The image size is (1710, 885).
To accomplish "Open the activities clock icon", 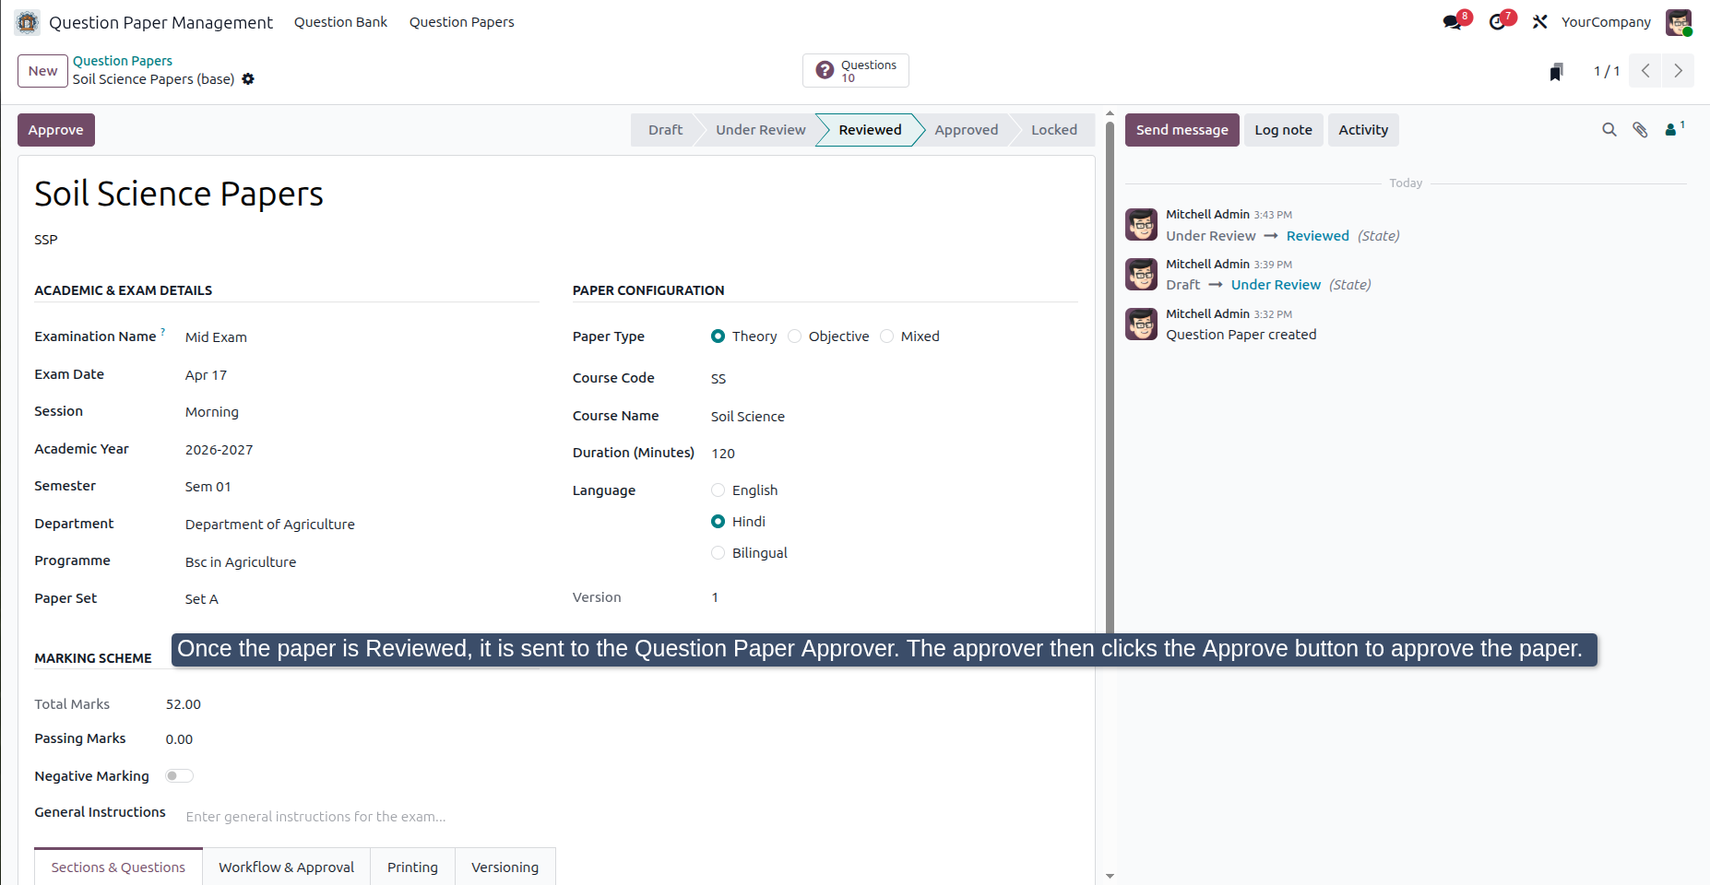I will click(1498, 22).
